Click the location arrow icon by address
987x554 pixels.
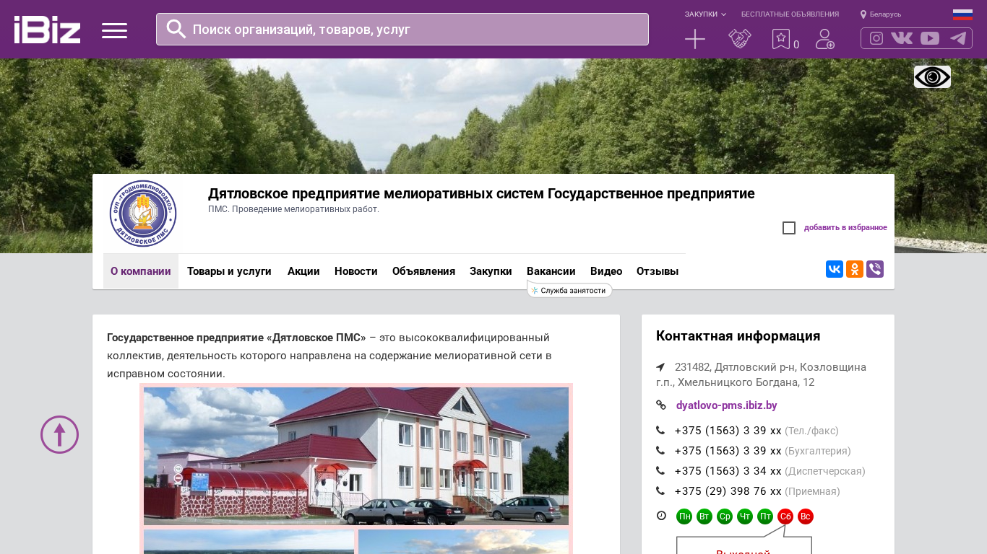coord(660,367)
